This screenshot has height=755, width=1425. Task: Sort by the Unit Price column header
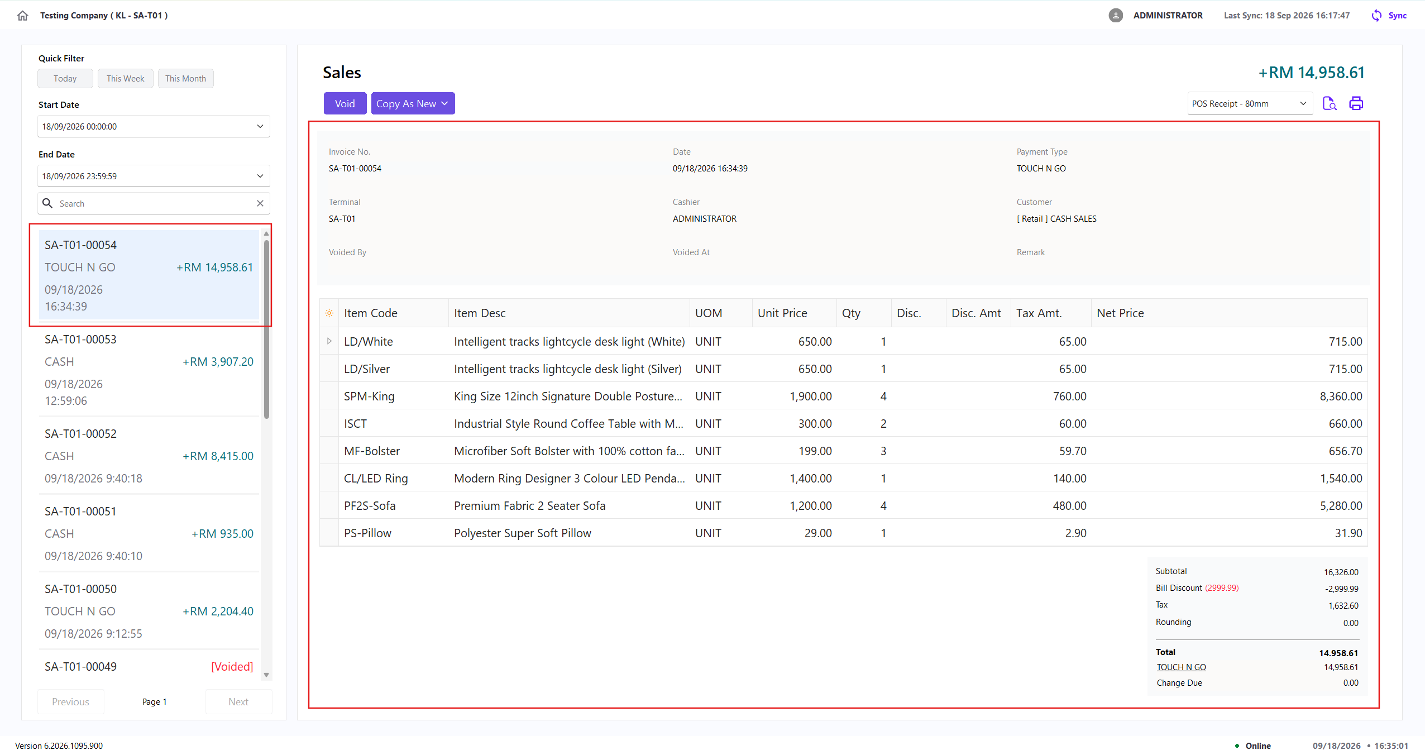coord(794,313)
